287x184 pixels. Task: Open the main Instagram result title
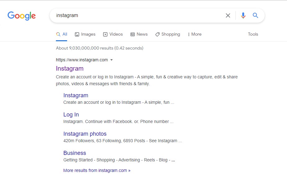[x=70, y=68]
